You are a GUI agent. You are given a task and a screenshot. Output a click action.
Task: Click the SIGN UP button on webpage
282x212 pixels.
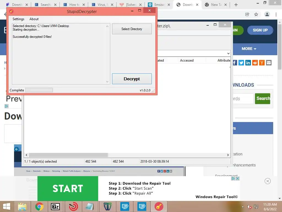tap(260, 30)
